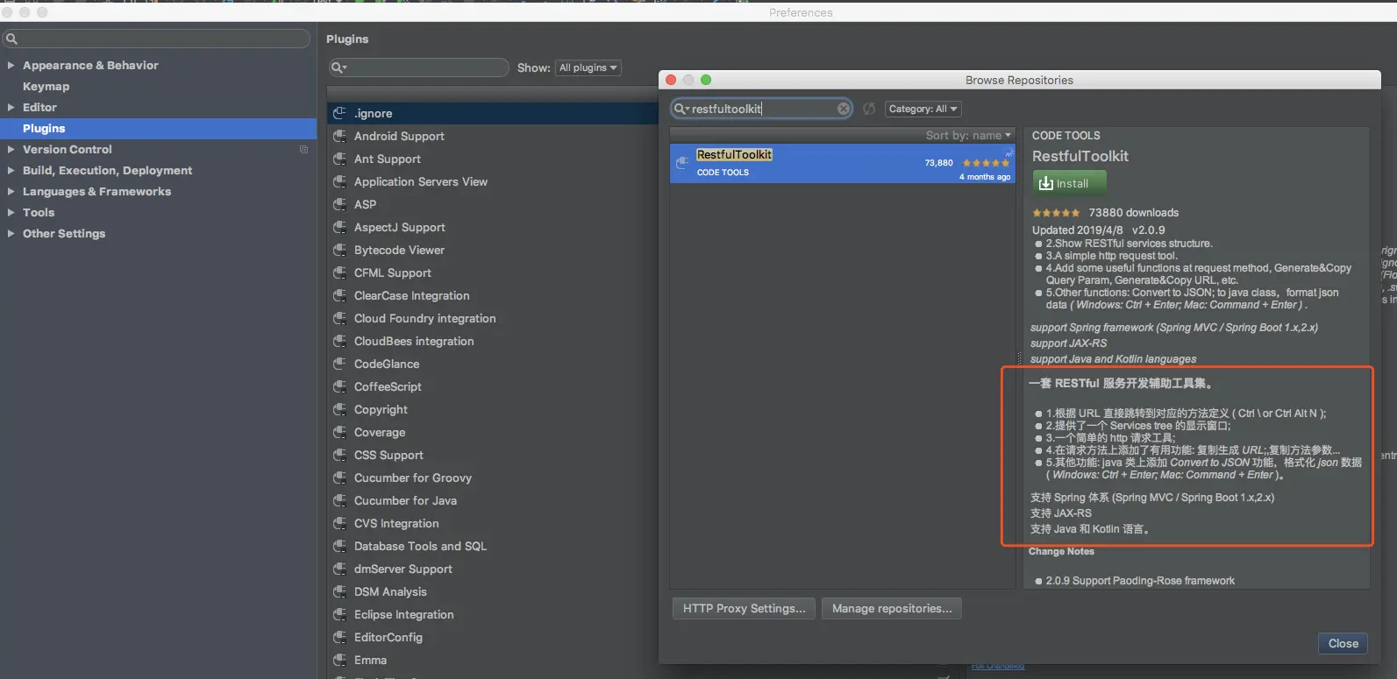Click the 73880 downloads text

[1134, 213]
